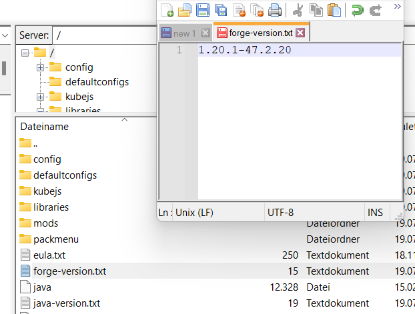Image resolution: width=415 pixels, height=314 pixels.
Task: Select the defaultconfigs folder in the file list
Action: click(65, 175)
